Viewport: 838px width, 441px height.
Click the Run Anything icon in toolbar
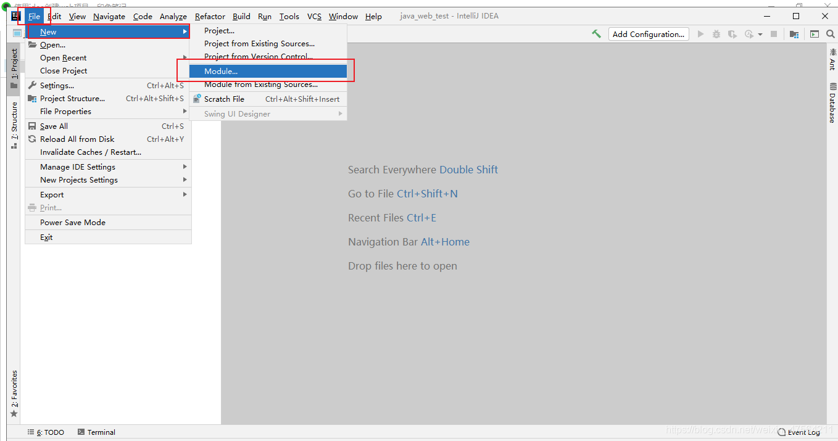pos(815,34)
